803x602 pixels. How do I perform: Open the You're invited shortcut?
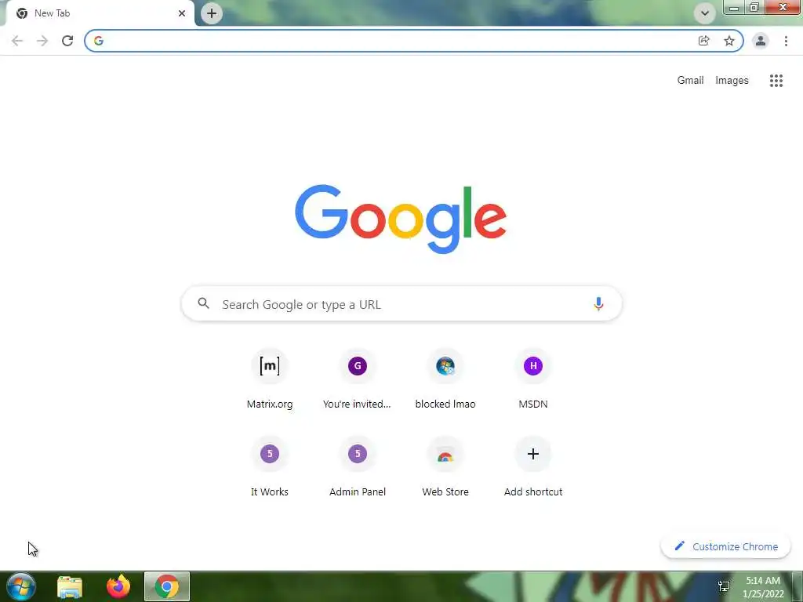click(x=357, y=379)
